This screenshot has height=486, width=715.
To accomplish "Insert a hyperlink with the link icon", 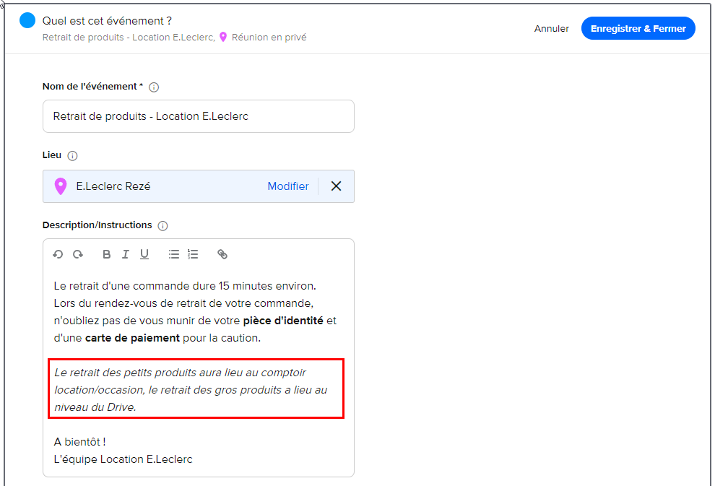I will 222,254.
